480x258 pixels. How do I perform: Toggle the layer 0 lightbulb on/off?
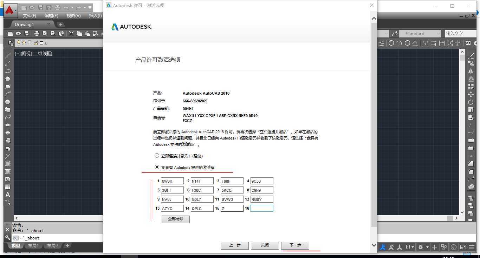(19, 43)
